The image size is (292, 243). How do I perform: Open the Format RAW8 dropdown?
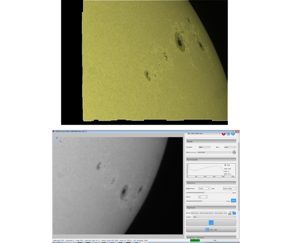[204, 147]
